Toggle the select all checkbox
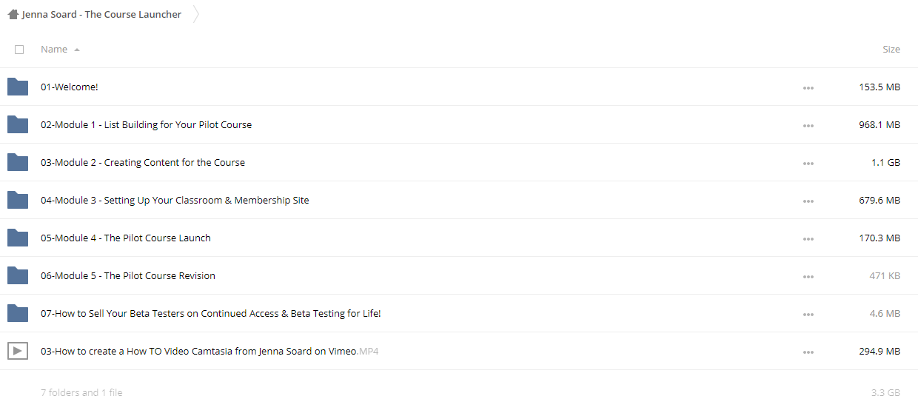 (19, 50)
